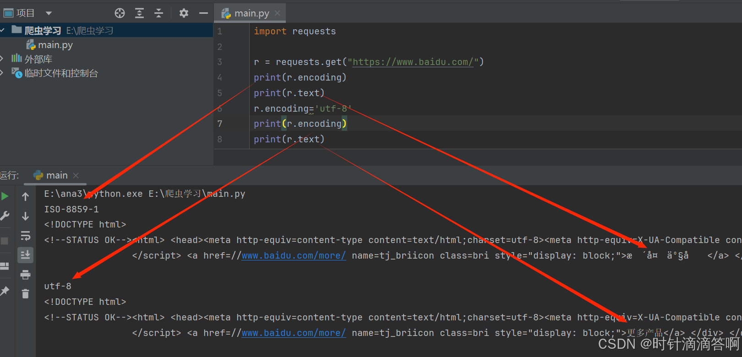Select the 外部库 library item
Image resolution: width=742 pixels, height=357 pixels.
pos(38,59)
